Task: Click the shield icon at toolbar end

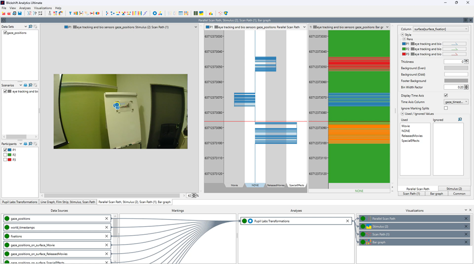Action: pyautogui.click(x=226, y=13)
